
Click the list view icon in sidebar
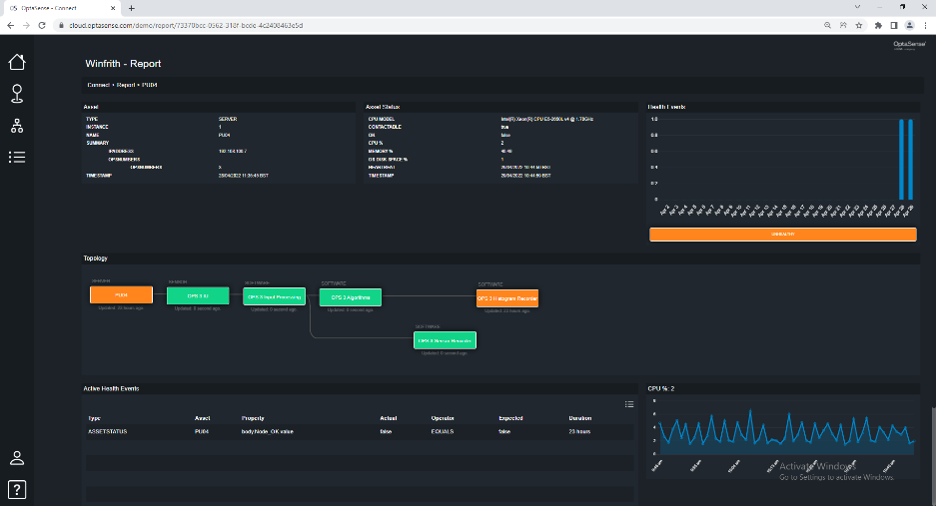pyautogui.click(x=16, y=157)
